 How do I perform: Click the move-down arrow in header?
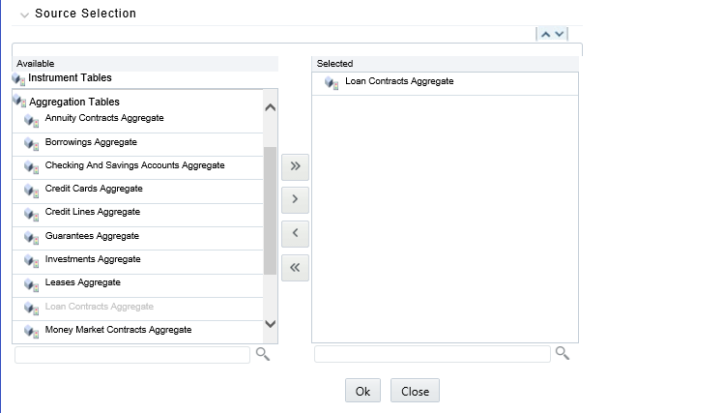click(560, 34)
